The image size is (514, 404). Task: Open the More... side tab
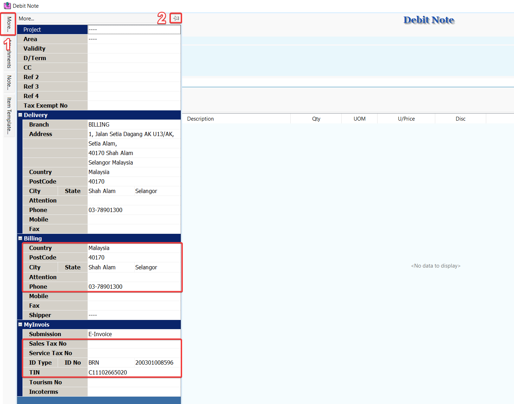point(9,24)
